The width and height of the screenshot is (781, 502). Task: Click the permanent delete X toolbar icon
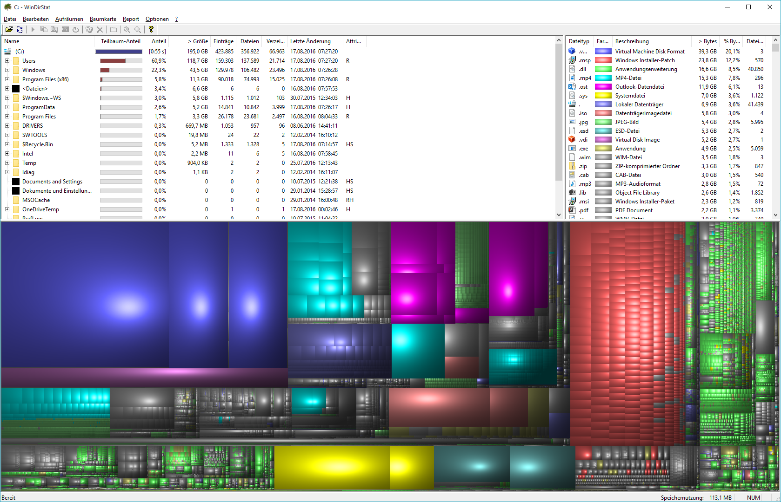point(100,30)
